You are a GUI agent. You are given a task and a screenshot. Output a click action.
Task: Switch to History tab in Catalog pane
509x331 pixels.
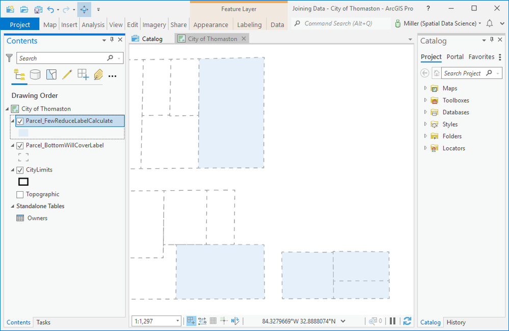click(x=456, y=322)
